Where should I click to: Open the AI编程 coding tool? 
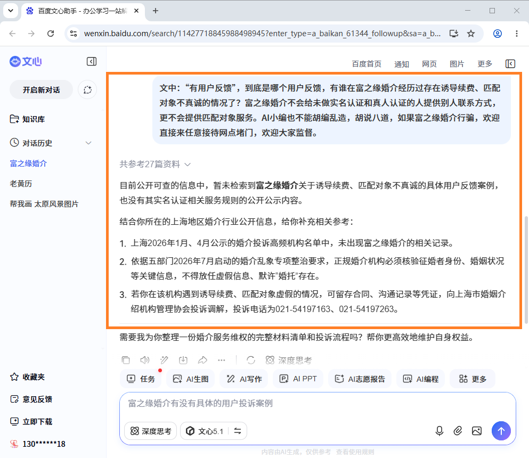420,379
